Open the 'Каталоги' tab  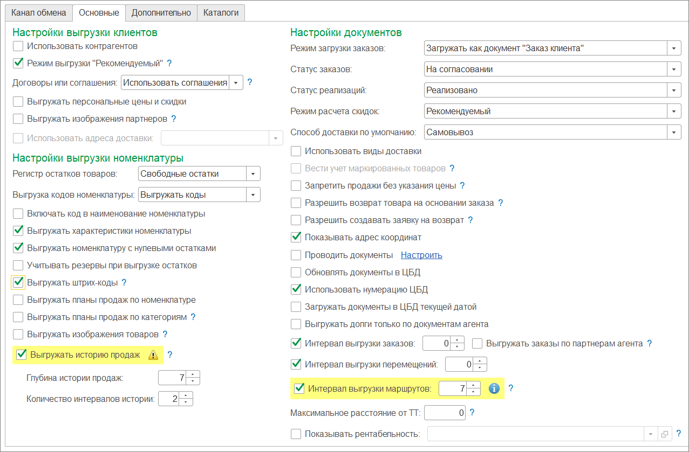tap(221, 12)
